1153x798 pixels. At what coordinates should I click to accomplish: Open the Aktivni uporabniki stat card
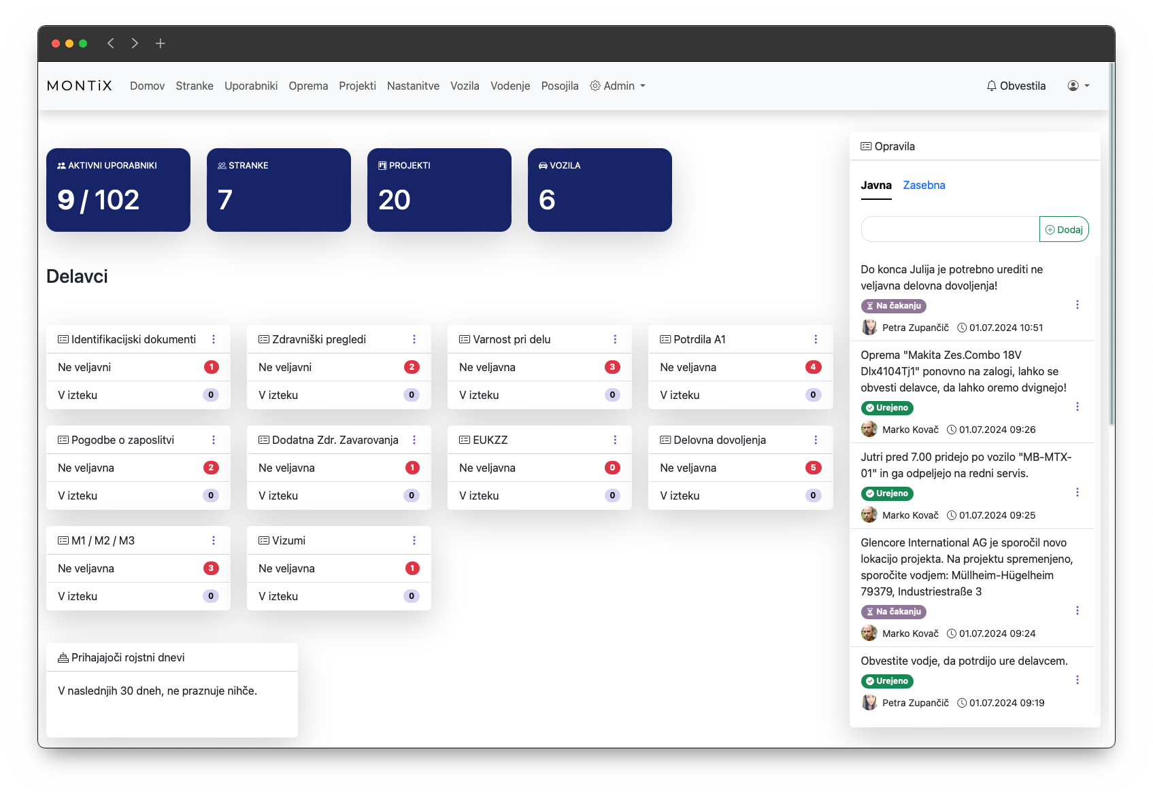tap(118, 190)
